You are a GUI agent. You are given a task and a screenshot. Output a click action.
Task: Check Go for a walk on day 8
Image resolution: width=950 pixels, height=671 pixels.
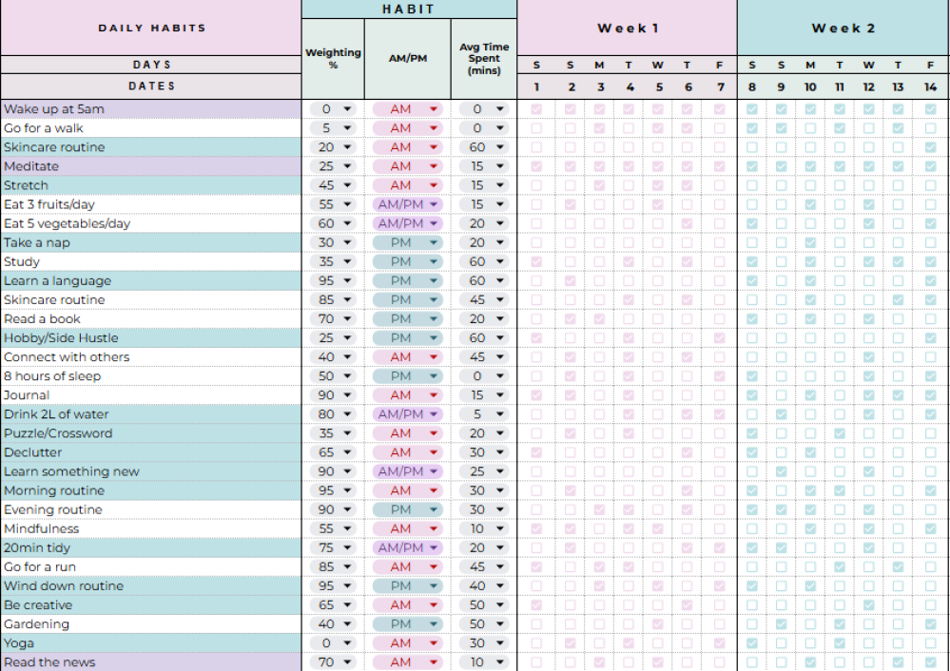(752, 128)
